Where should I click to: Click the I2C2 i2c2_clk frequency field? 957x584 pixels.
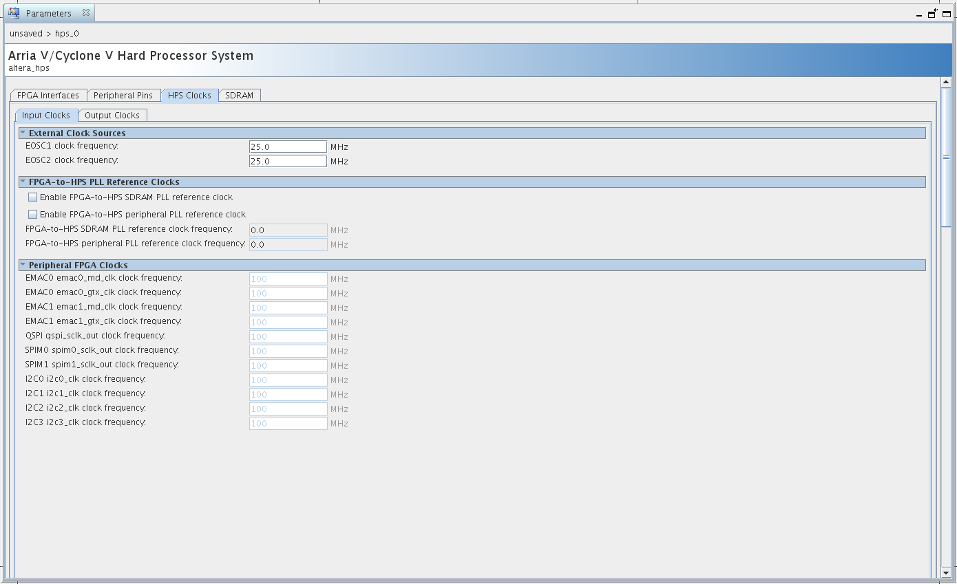click(288, 409)
